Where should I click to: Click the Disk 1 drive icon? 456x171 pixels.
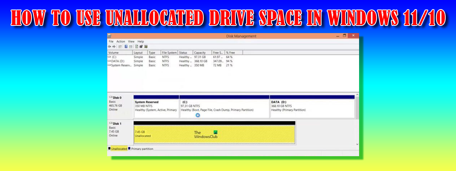click(x=111, y=123)
